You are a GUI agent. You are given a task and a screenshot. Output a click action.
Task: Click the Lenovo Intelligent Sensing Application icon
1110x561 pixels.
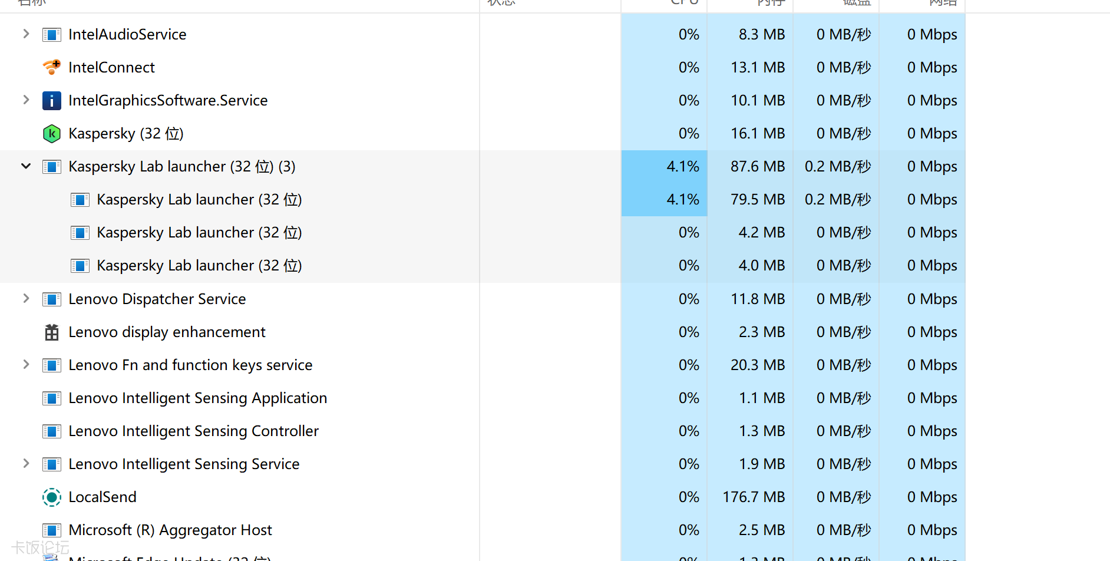[52, 398]
